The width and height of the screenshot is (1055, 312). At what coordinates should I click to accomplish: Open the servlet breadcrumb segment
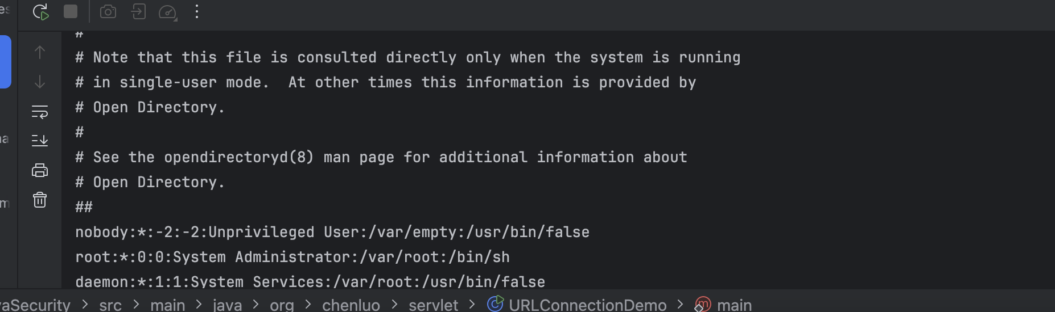tap(433, 305)
